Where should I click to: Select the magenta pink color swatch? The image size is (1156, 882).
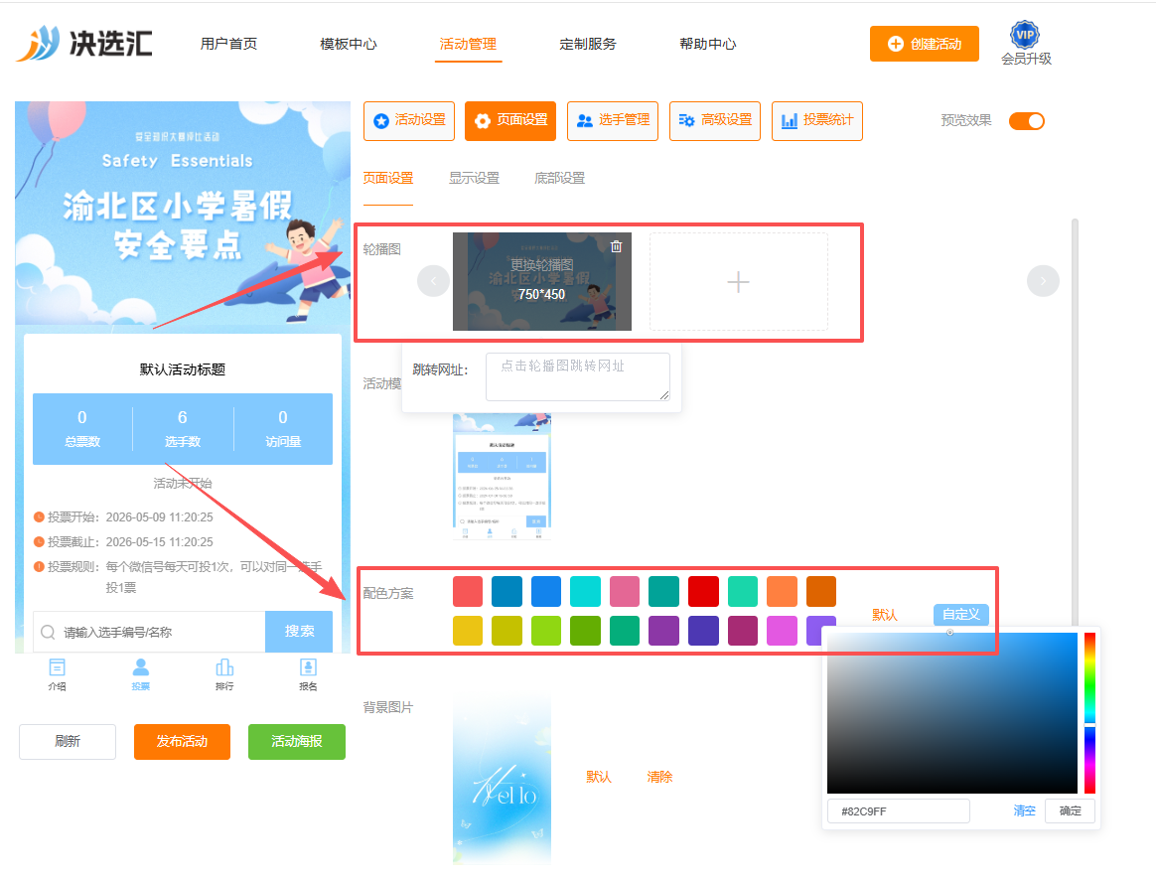pyautogui.click(x=782, y=631)
